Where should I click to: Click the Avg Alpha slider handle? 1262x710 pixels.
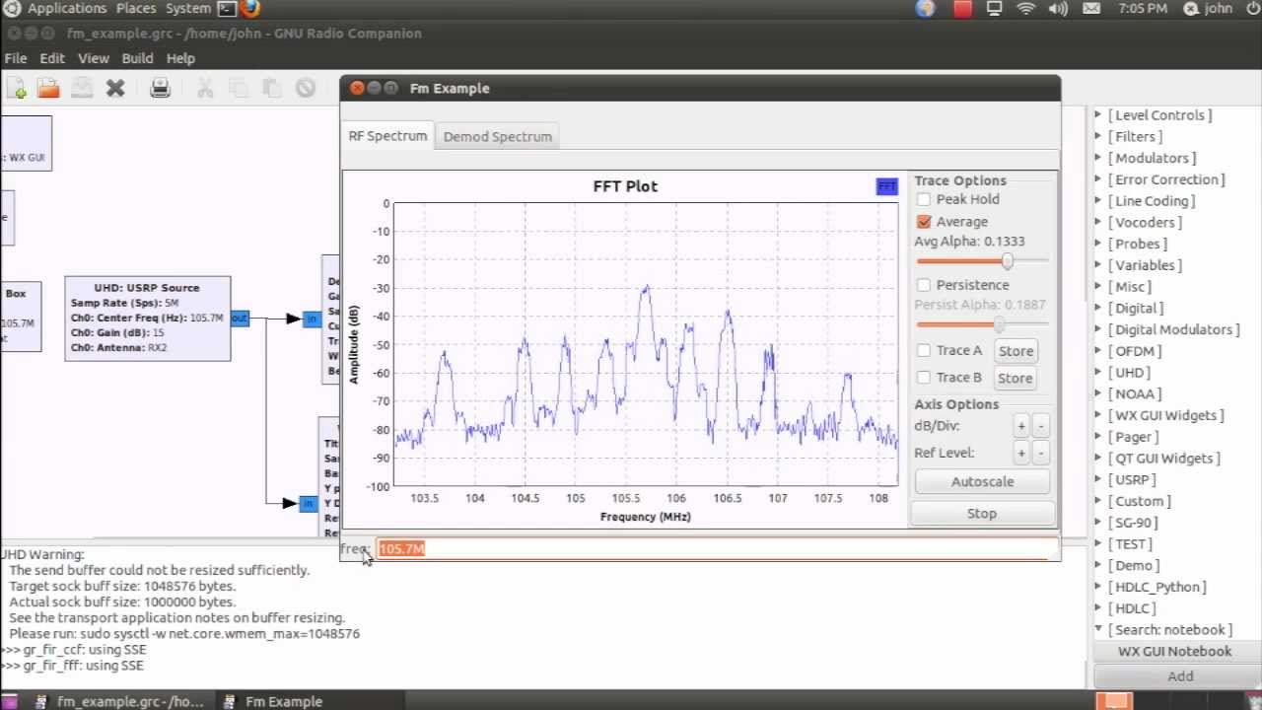coord(1007,261)
